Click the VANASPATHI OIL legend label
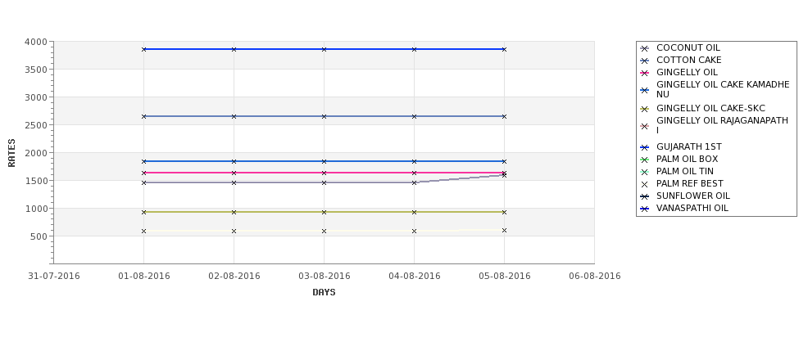The width and height of the screenshot is (799, 351). (x=692, y=208)
